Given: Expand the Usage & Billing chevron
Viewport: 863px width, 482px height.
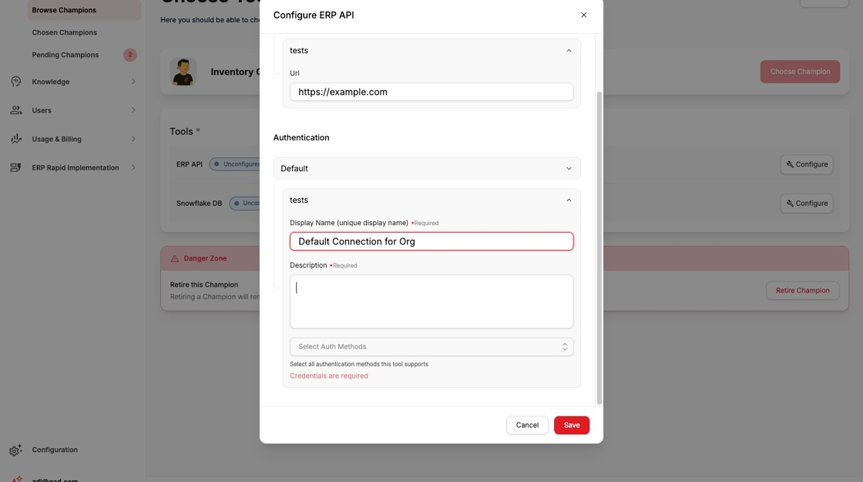Looking at the screenshot, I should 133,139.
